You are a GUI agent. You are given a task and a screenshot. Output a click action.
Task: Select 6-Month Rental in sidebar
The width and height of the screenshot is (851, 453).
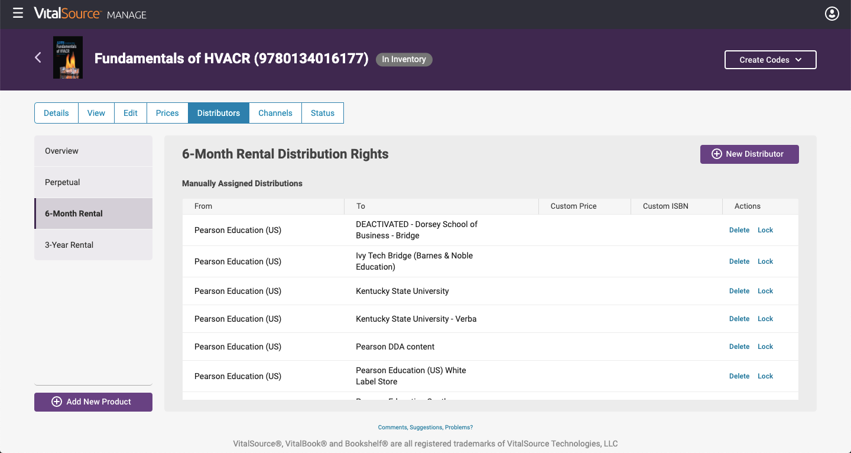93,213
